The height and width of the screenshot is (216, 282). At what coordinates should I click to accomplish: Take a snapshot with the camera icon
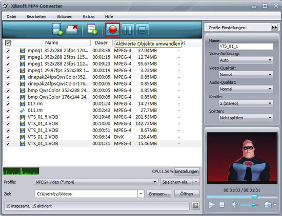(x=268, y=205)
